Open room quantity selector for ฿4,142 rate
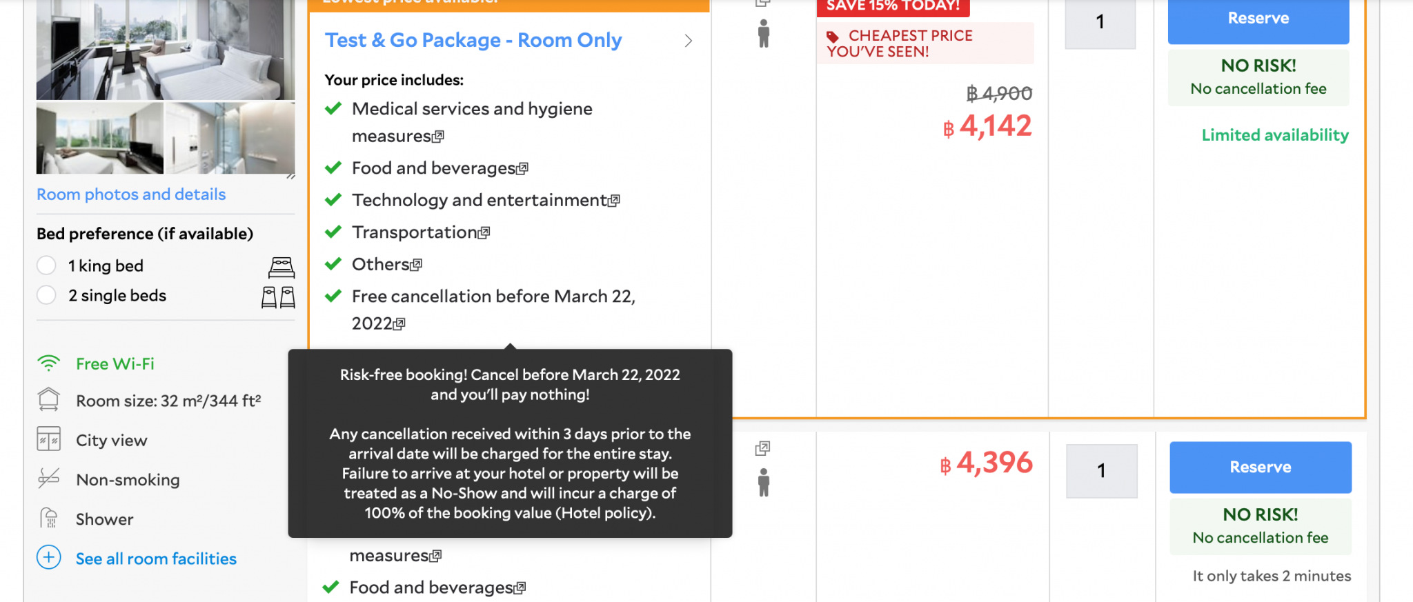Viewport: 1413px width, 602px height. click(x=1100, y=22)
